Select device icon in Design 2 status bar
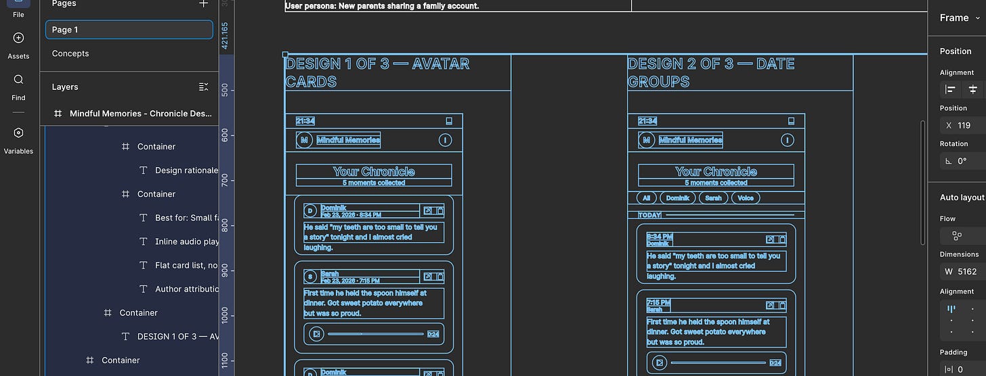Viewport: 986px width, 376px height. pos(791,121)
